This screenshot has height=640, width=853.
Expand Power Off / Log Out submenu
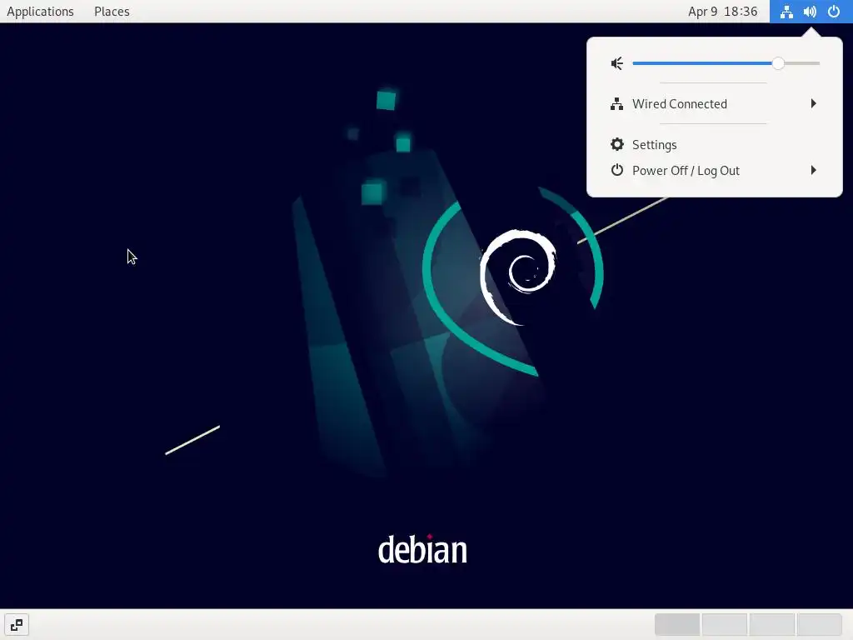point(714,170)
